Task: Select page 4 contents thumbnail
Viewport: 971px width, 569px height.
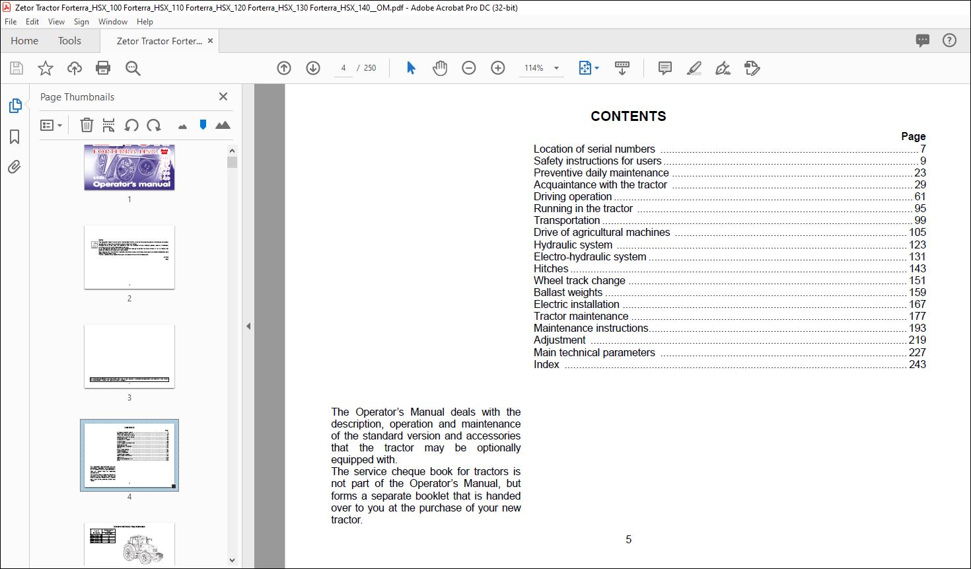Action: [x=129, y=455]
